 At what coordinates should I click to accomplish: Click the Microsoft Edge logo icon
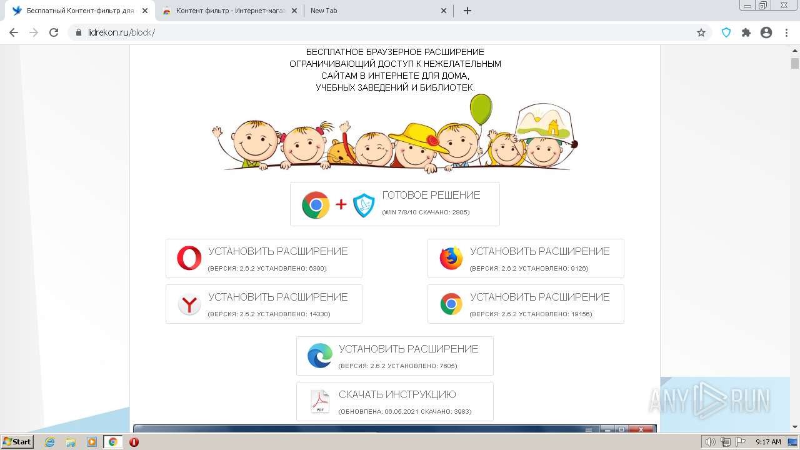click(320, 356)
